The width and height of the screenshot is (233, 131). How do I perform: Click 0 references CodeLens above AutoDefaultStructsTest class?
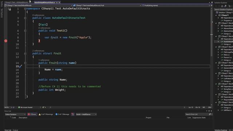pyautogui.click(x=38, y=15)
